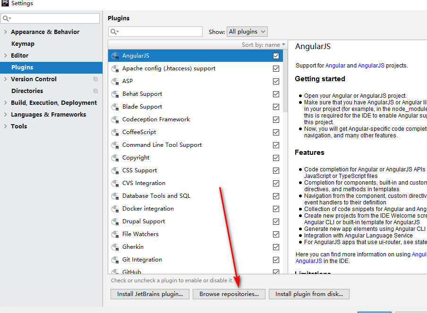The height and width of the screenshot is (313, 427).
Task: Click the CSS Support plugin icon
Action: (115, 170)
